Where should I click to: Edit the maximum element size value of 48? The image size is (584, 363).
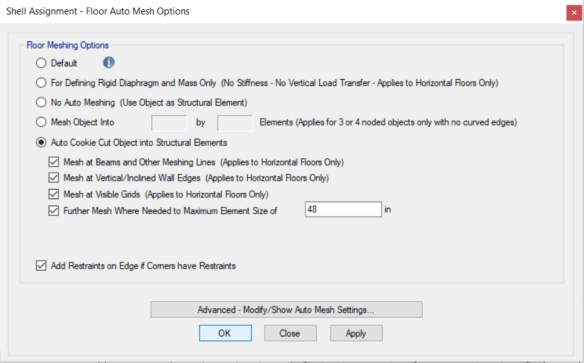(343, 209)
